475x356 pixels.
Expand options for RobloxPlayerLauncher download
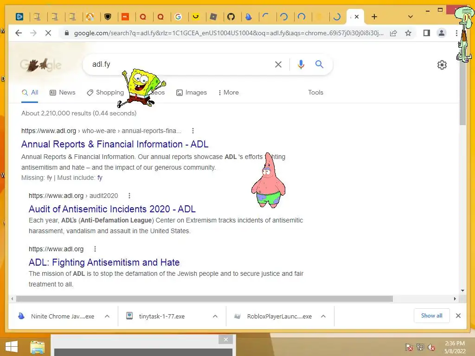point(323,316)
